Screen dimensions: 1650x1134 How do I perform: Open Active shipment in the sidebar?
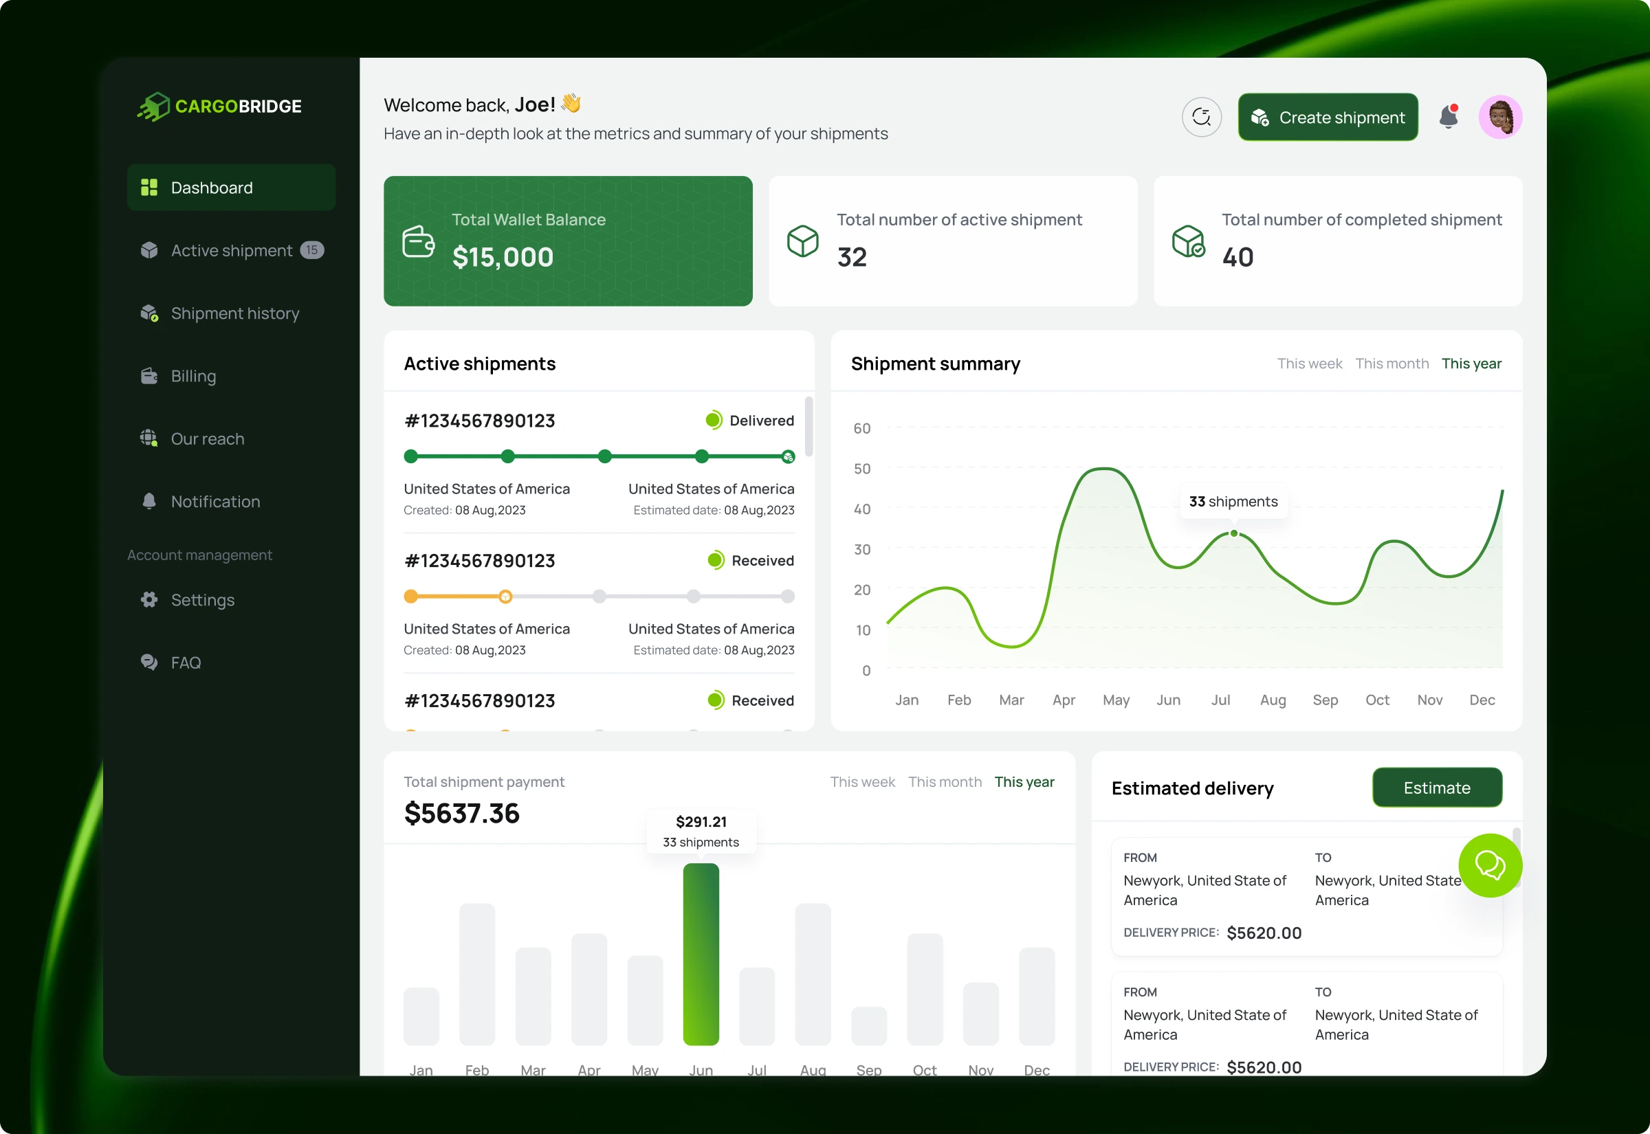(x=231, y=251)
